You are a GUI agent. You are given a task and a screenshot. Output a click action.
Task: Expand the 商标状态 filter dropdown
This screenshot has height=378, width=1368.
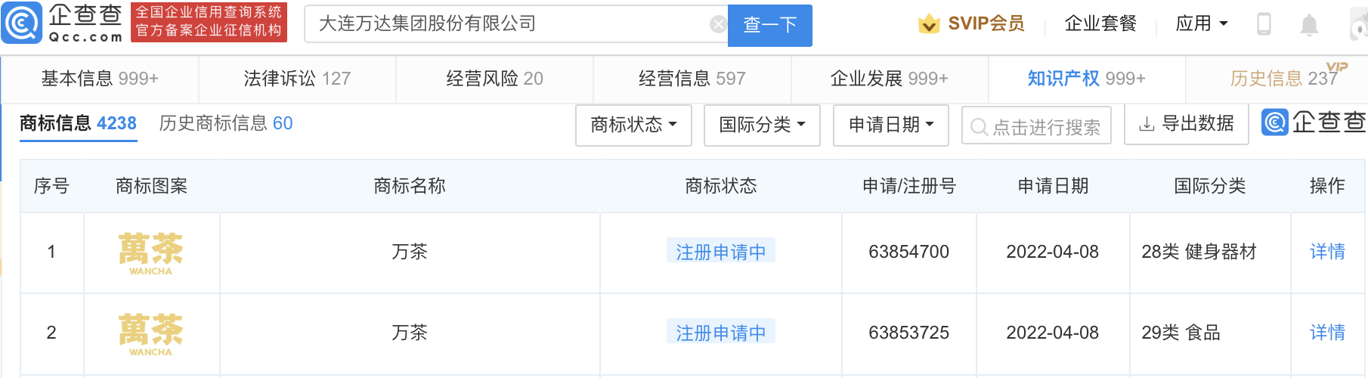(x=633, y=125)
